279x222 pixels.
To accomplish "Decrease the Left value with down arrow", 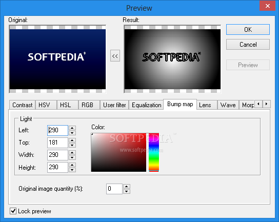I will [x=72, y=133].
